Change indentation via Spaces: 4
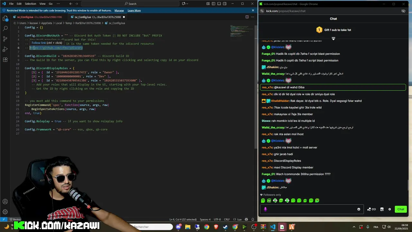Viewport: 412px width, 232px height. 205,219
